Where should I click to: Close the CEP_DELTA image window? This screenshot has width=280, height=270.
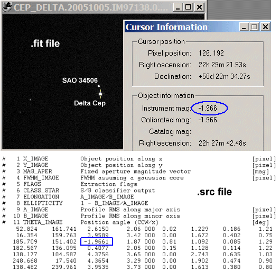tap(199, 7)
